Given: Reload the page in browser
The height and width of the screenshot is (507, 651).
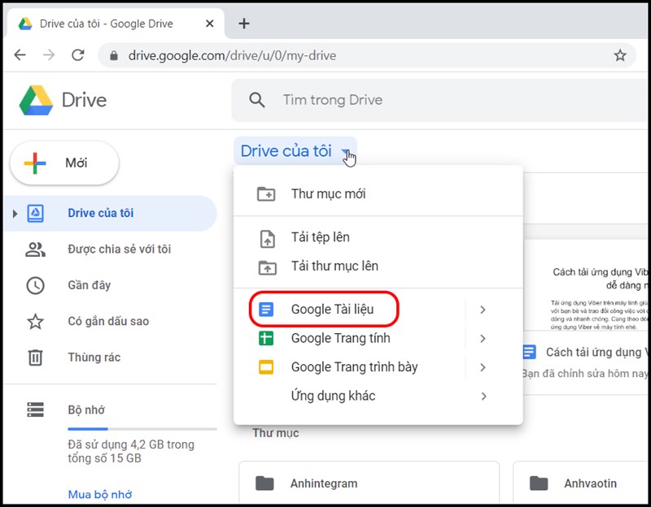Looking at the screenshot, I should [x=78, y=55].
